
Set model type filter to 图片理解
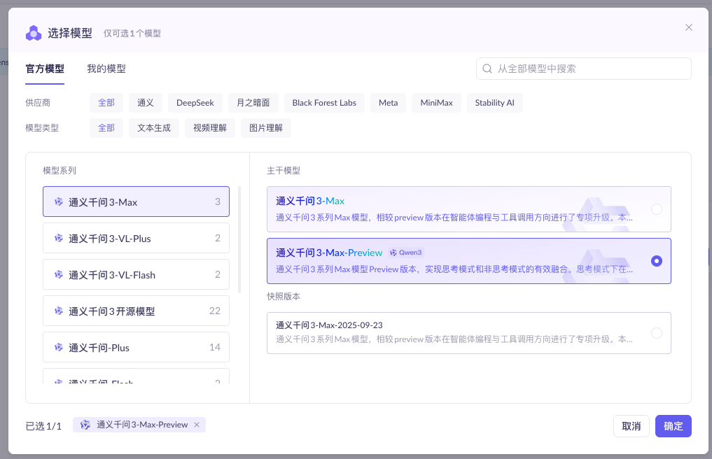point(265,128)
